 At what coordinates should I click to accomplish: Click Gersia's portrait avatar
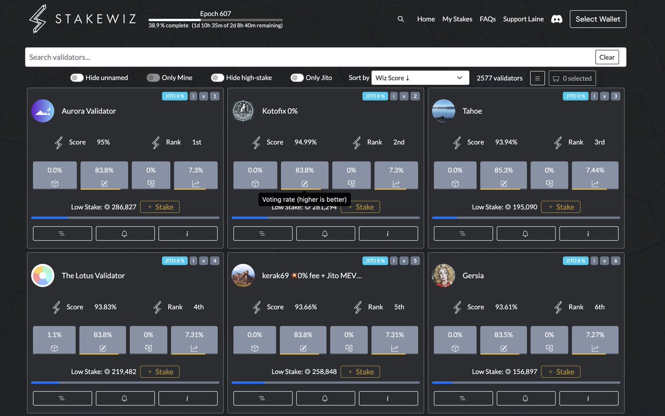coord(443,275)
